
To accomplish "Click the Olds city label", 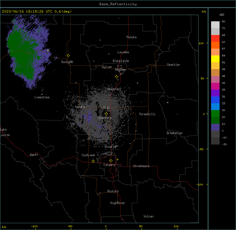I will click(106, 108).
